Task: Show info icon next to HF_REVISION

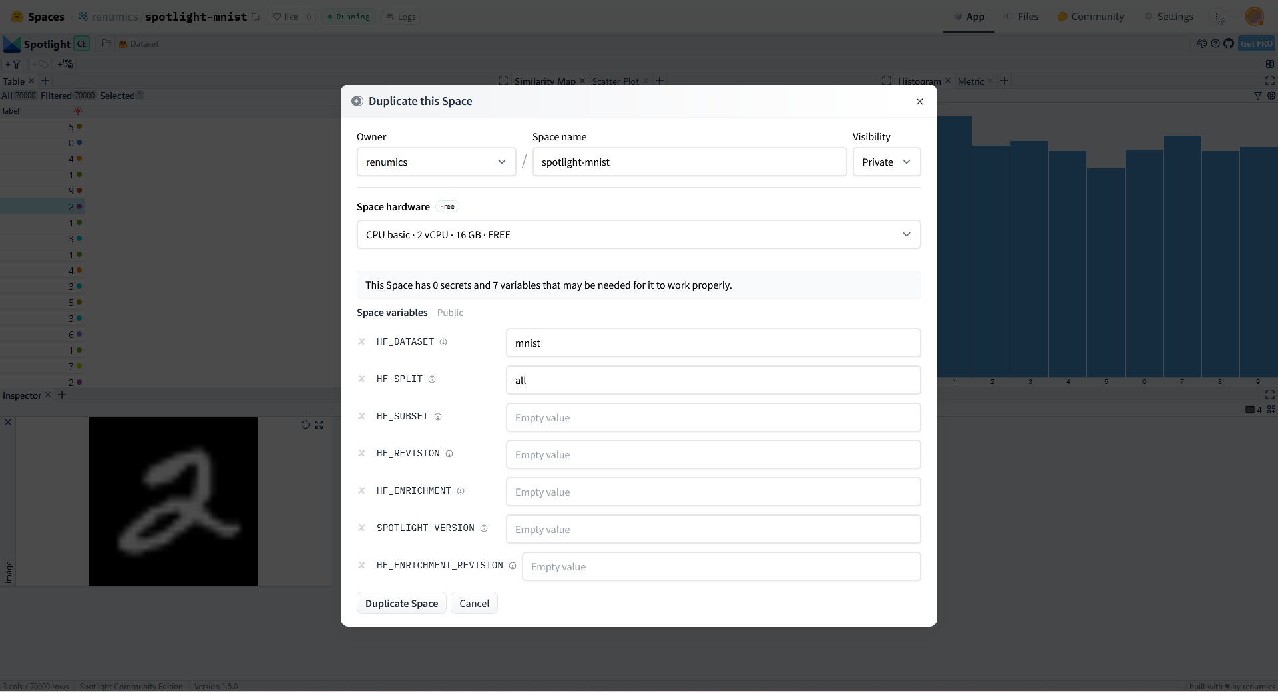Action: [449, 454]
